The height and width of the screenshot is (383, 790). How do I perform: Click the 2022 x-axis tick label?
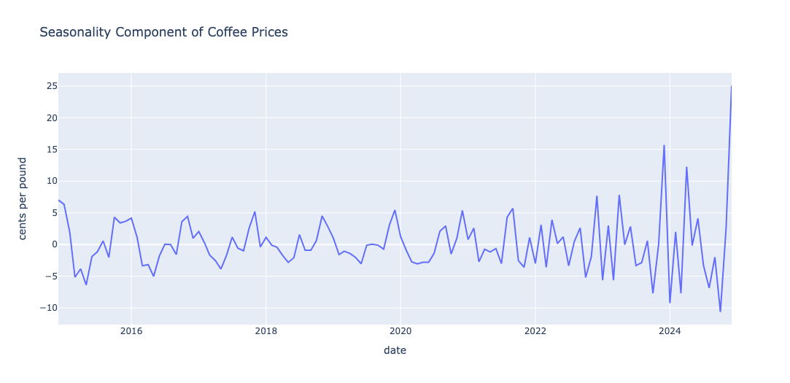pyautogui.click(x=535, y=332)
